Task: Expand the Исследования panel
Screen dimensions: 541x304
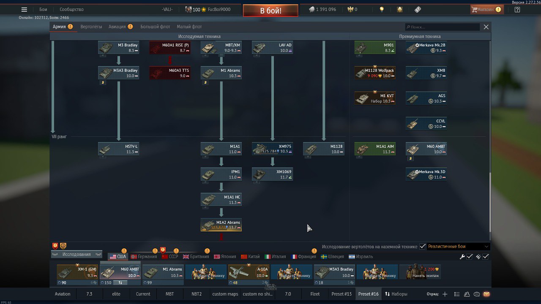Action: [x=77, y=254]
